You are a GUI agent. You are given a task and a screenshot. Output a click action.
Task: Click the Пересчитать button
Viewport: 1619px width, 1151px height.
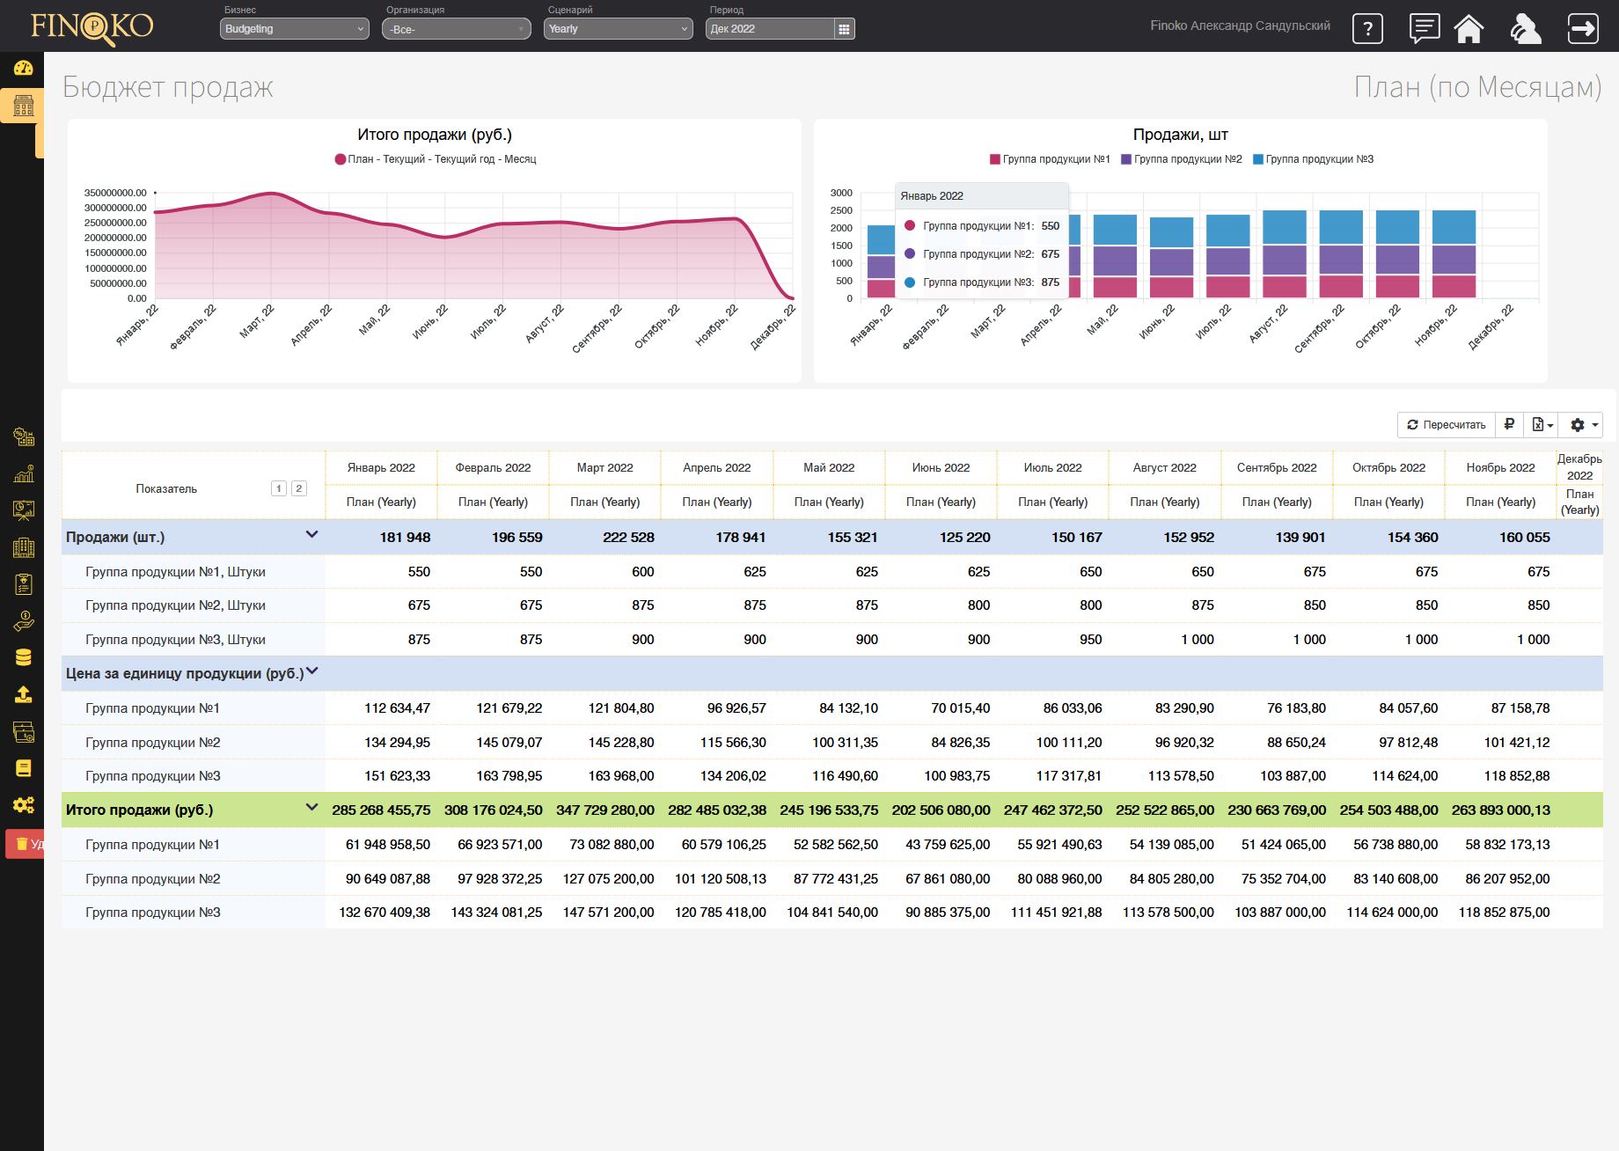(x=1446, y=424)
